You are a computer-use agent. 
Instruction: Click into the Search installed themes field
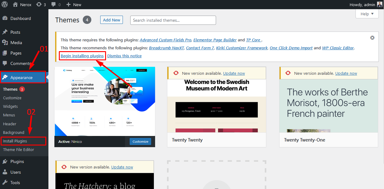(x=173, y=20)
